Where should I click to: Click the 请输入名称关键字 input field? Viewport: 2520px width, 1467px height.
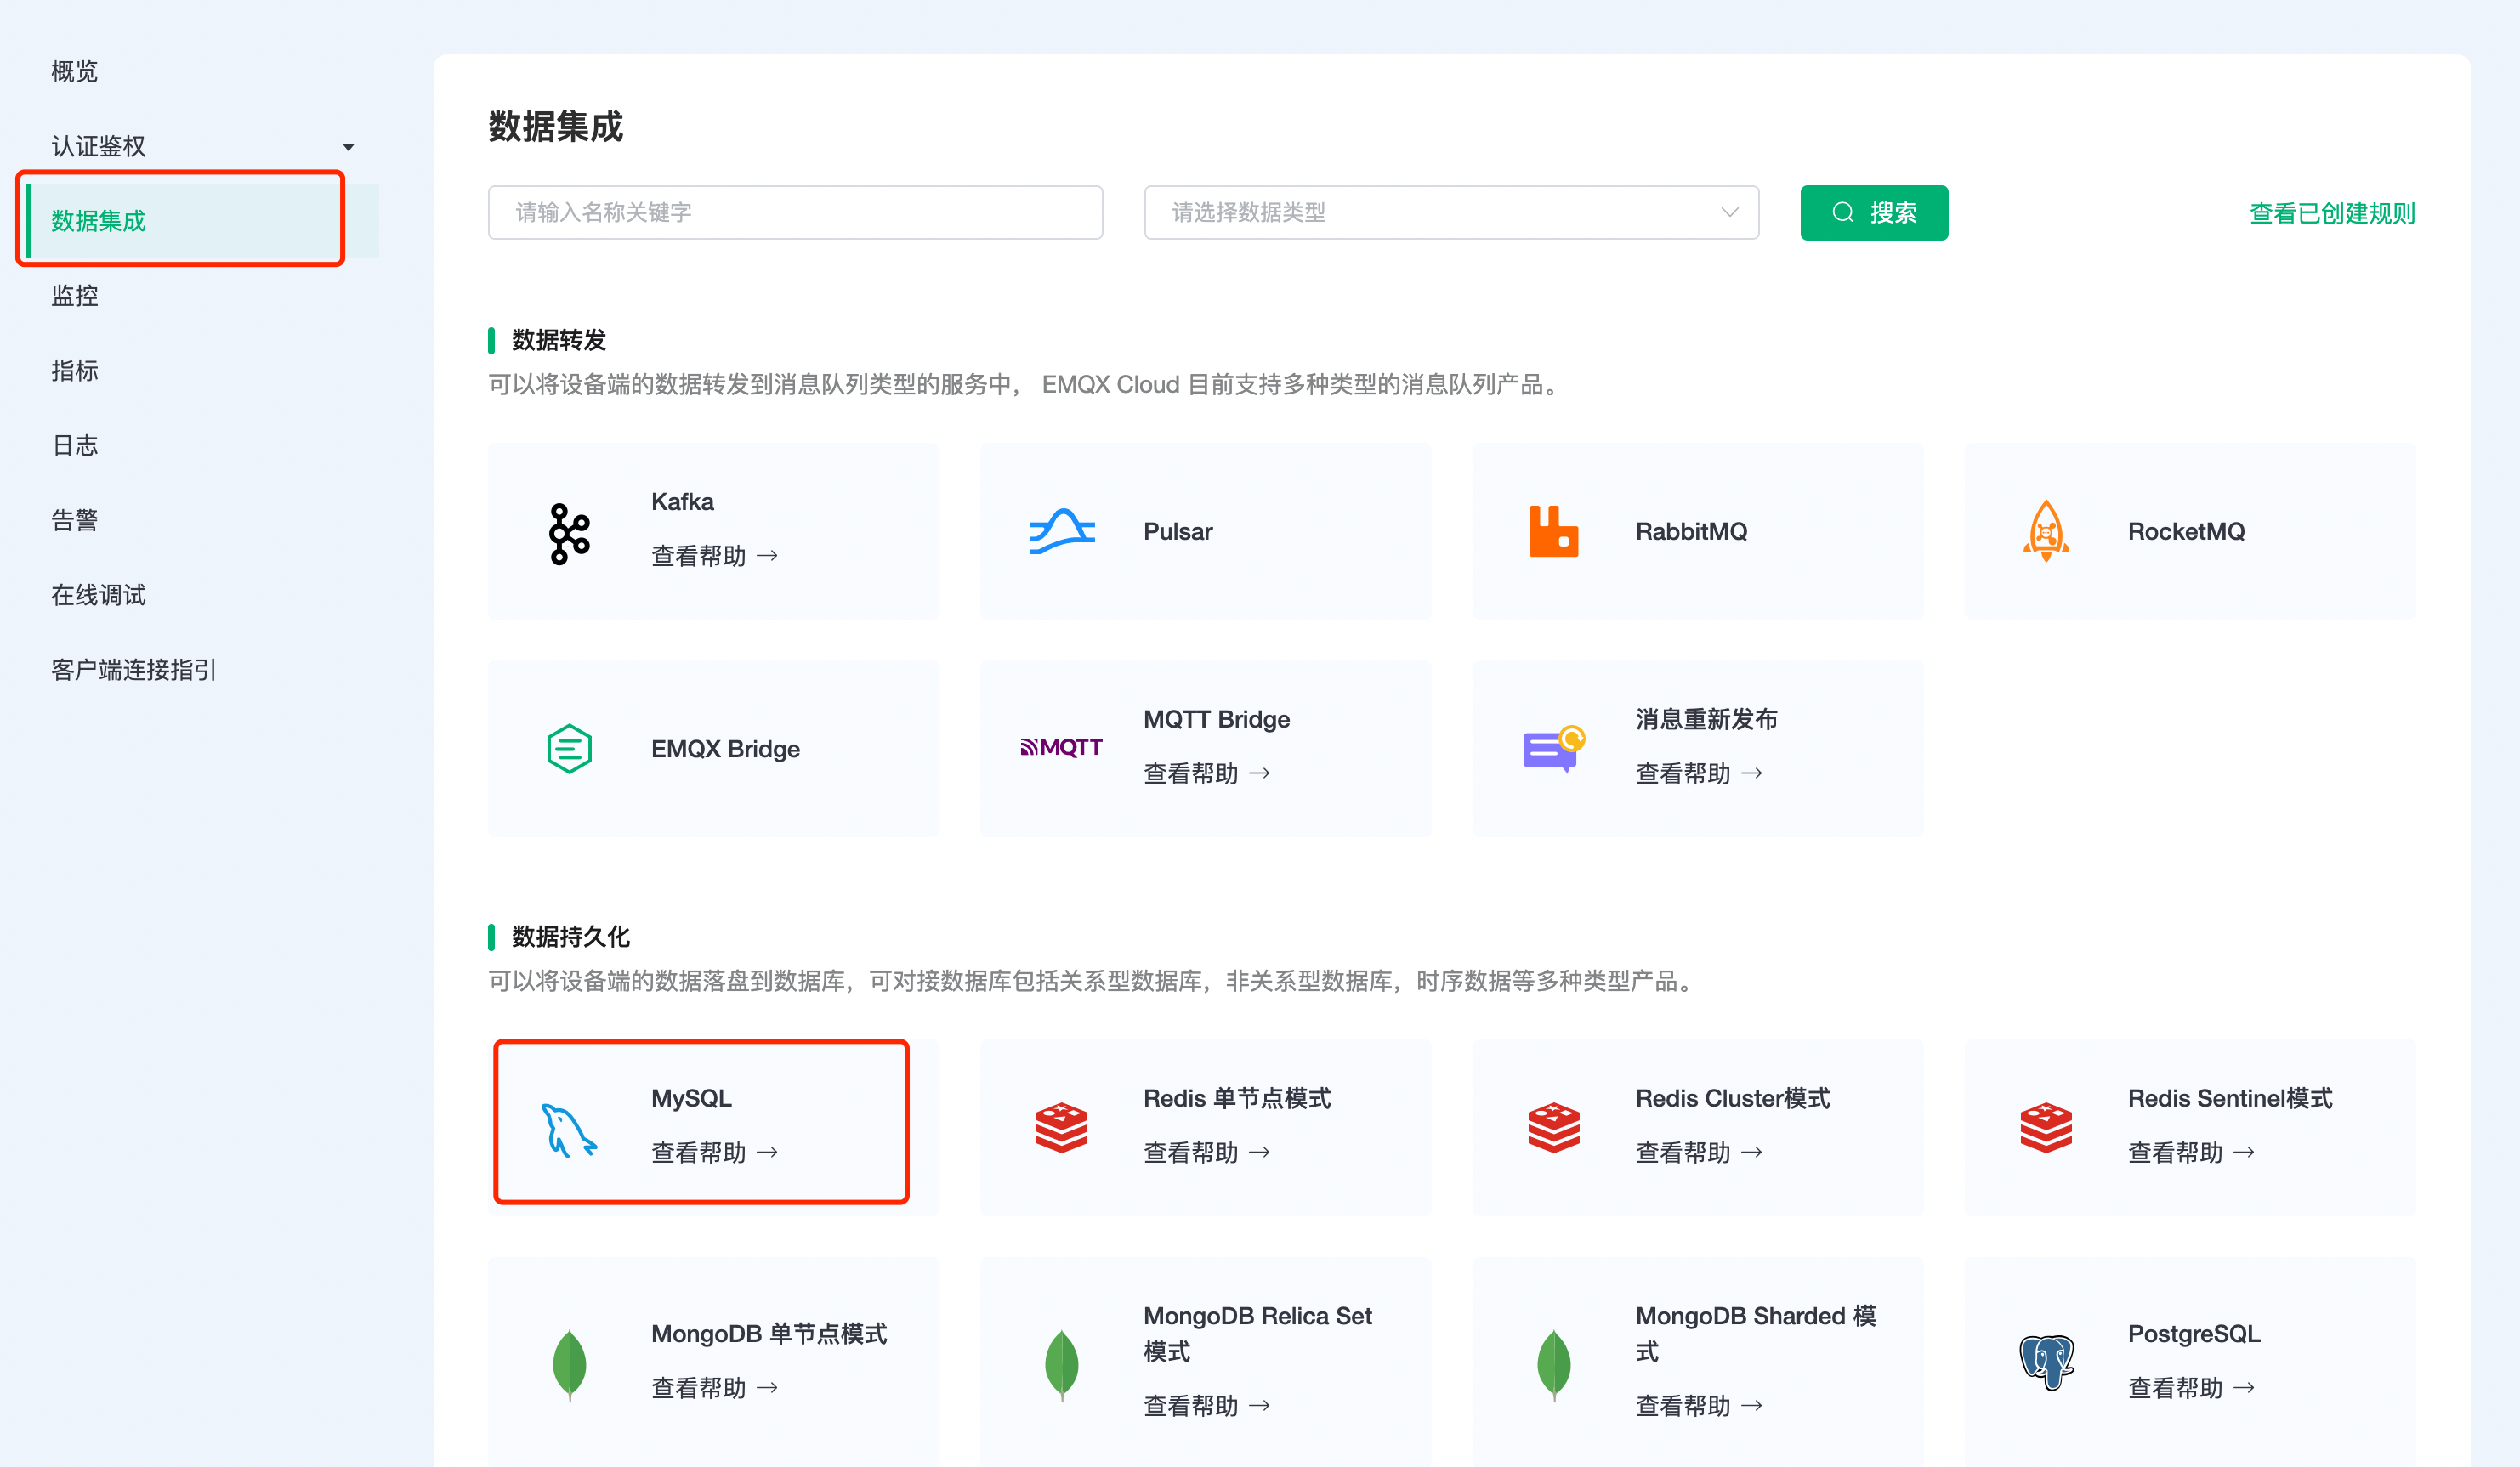(793, 212)
